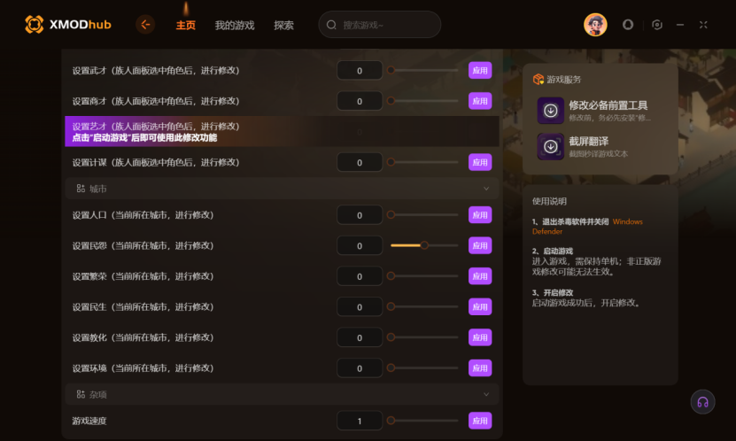The image size is (736, 441).
Task: Open the 截屏翻译 tool icon
Action: point(551,146)
